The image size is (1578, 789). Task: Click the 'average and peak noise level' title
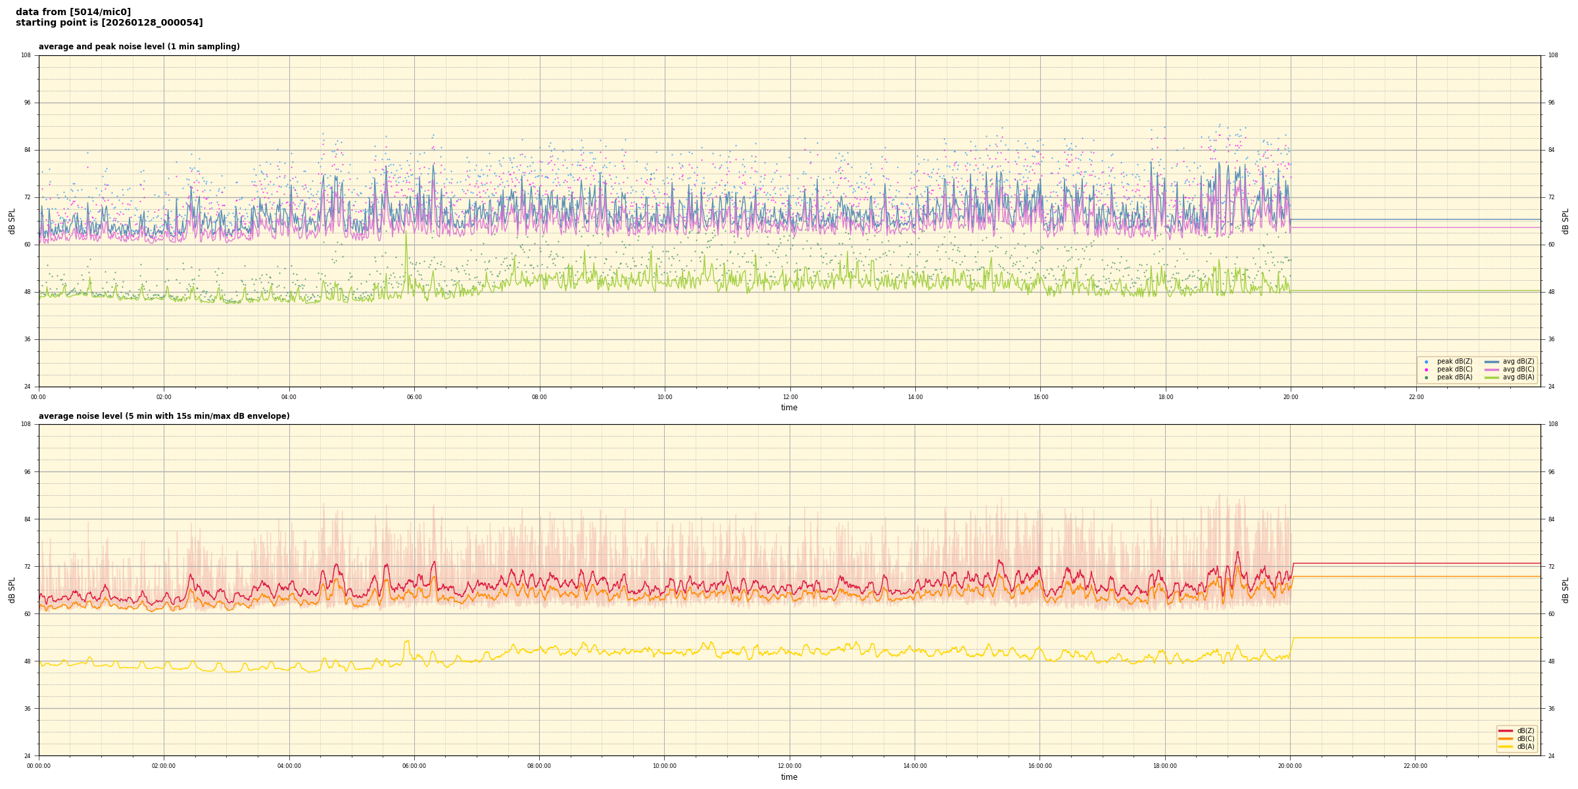tap(139, 47)
